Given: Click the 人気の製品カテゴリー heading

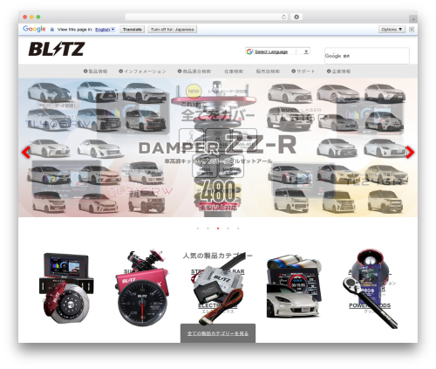Looking at the screenshot, I should pyautogui.click(x=218, y=256).
